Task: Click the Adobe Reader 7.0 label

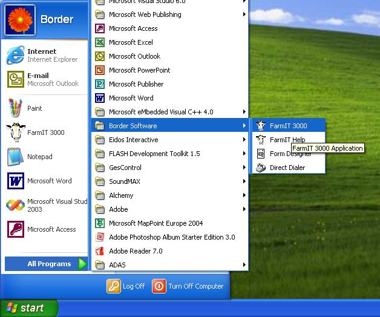Action: click(136, 251)
